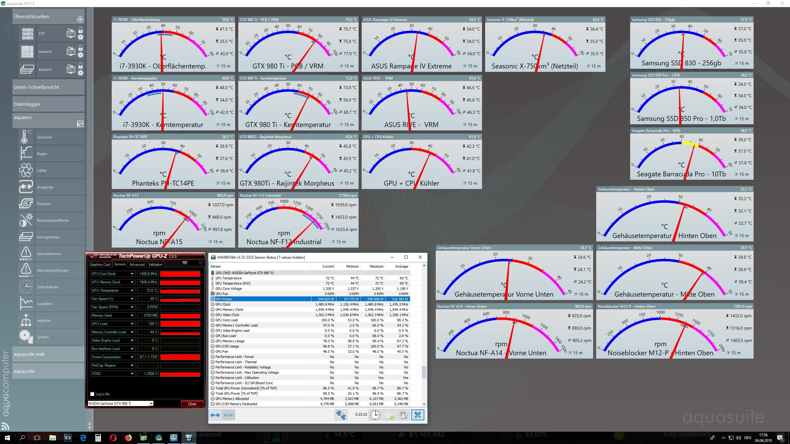
Task: Open Alarmeinstellungen section
Action: tap(52, 270)
